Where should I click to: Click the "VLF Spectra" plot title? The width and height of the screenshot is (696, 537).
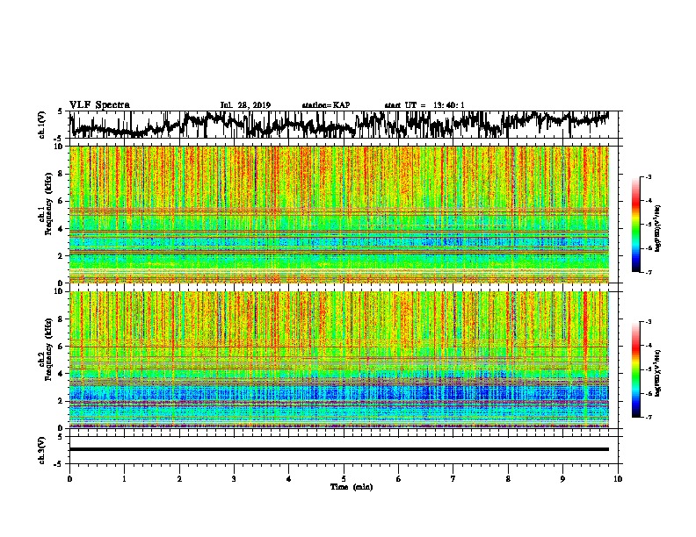tap(99, 105)
